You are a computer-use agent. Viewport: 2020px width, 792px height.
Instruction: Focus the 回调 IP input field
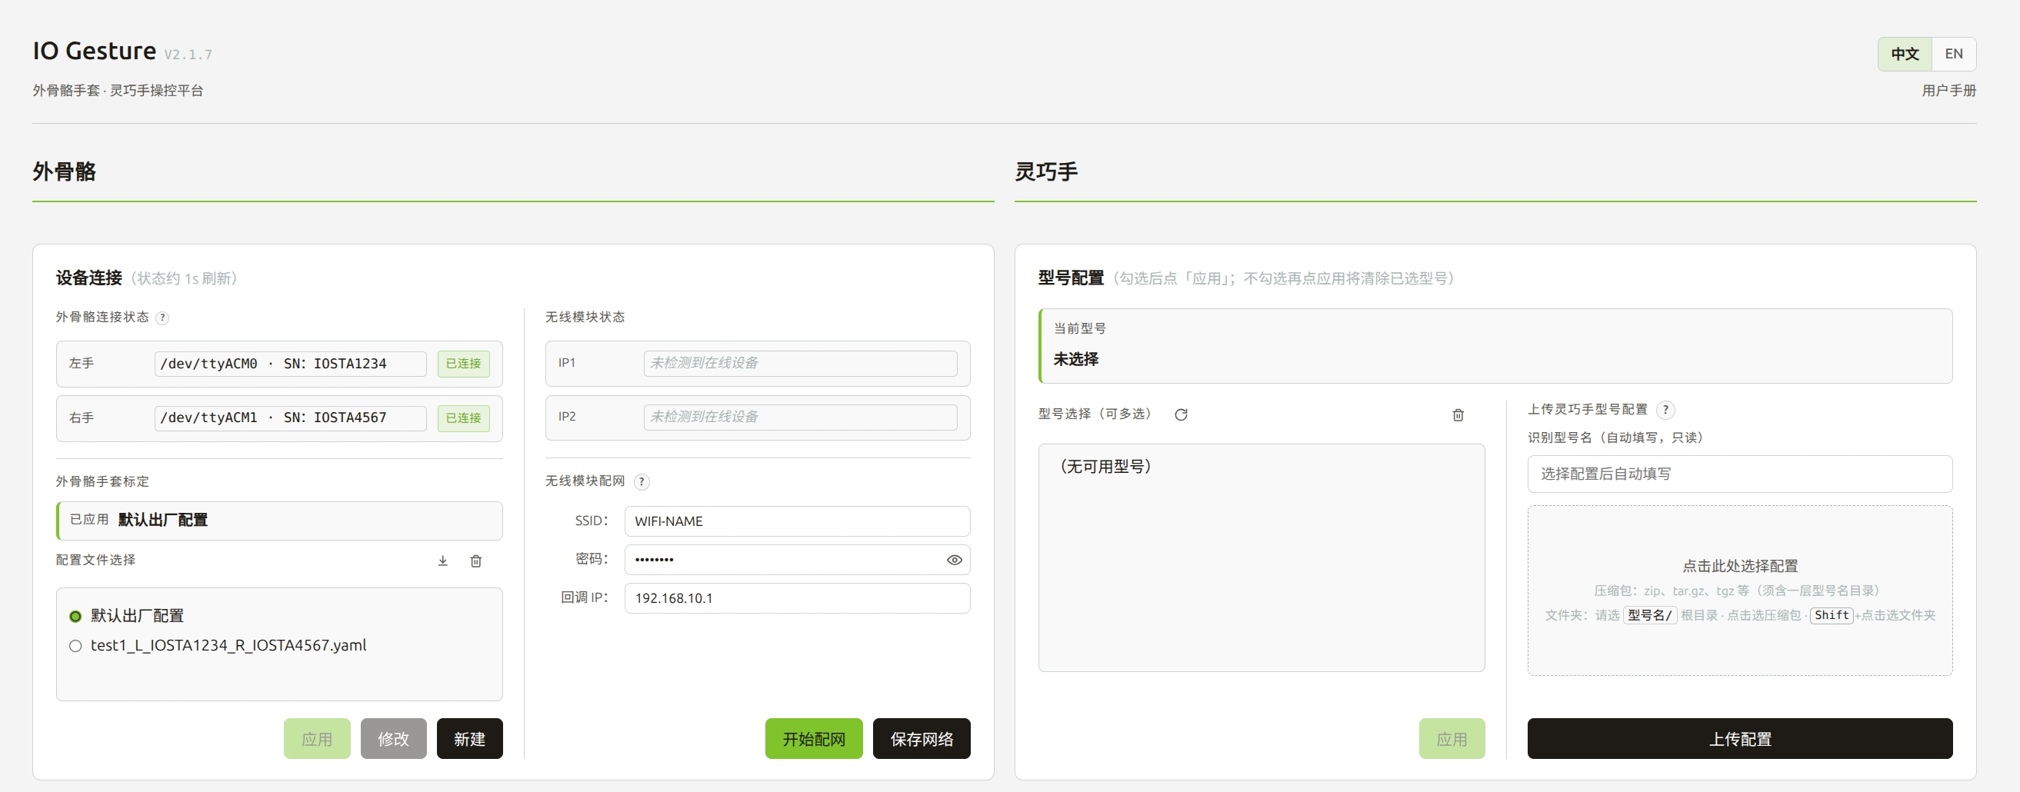[798, 598]
